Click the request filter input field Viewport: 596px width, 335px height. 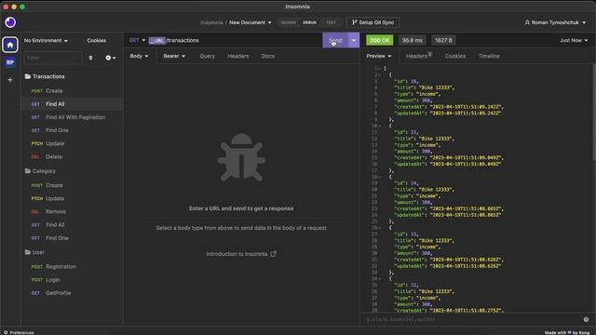53,58
